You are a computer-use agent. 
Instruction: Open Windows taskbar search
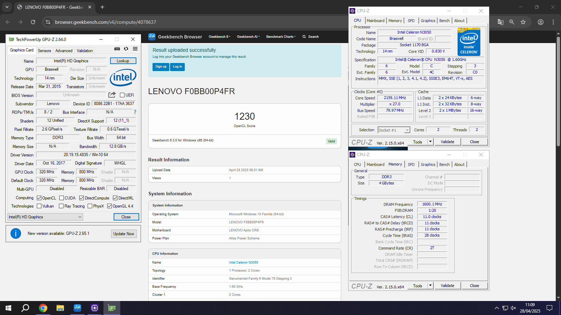coord(25,308)
